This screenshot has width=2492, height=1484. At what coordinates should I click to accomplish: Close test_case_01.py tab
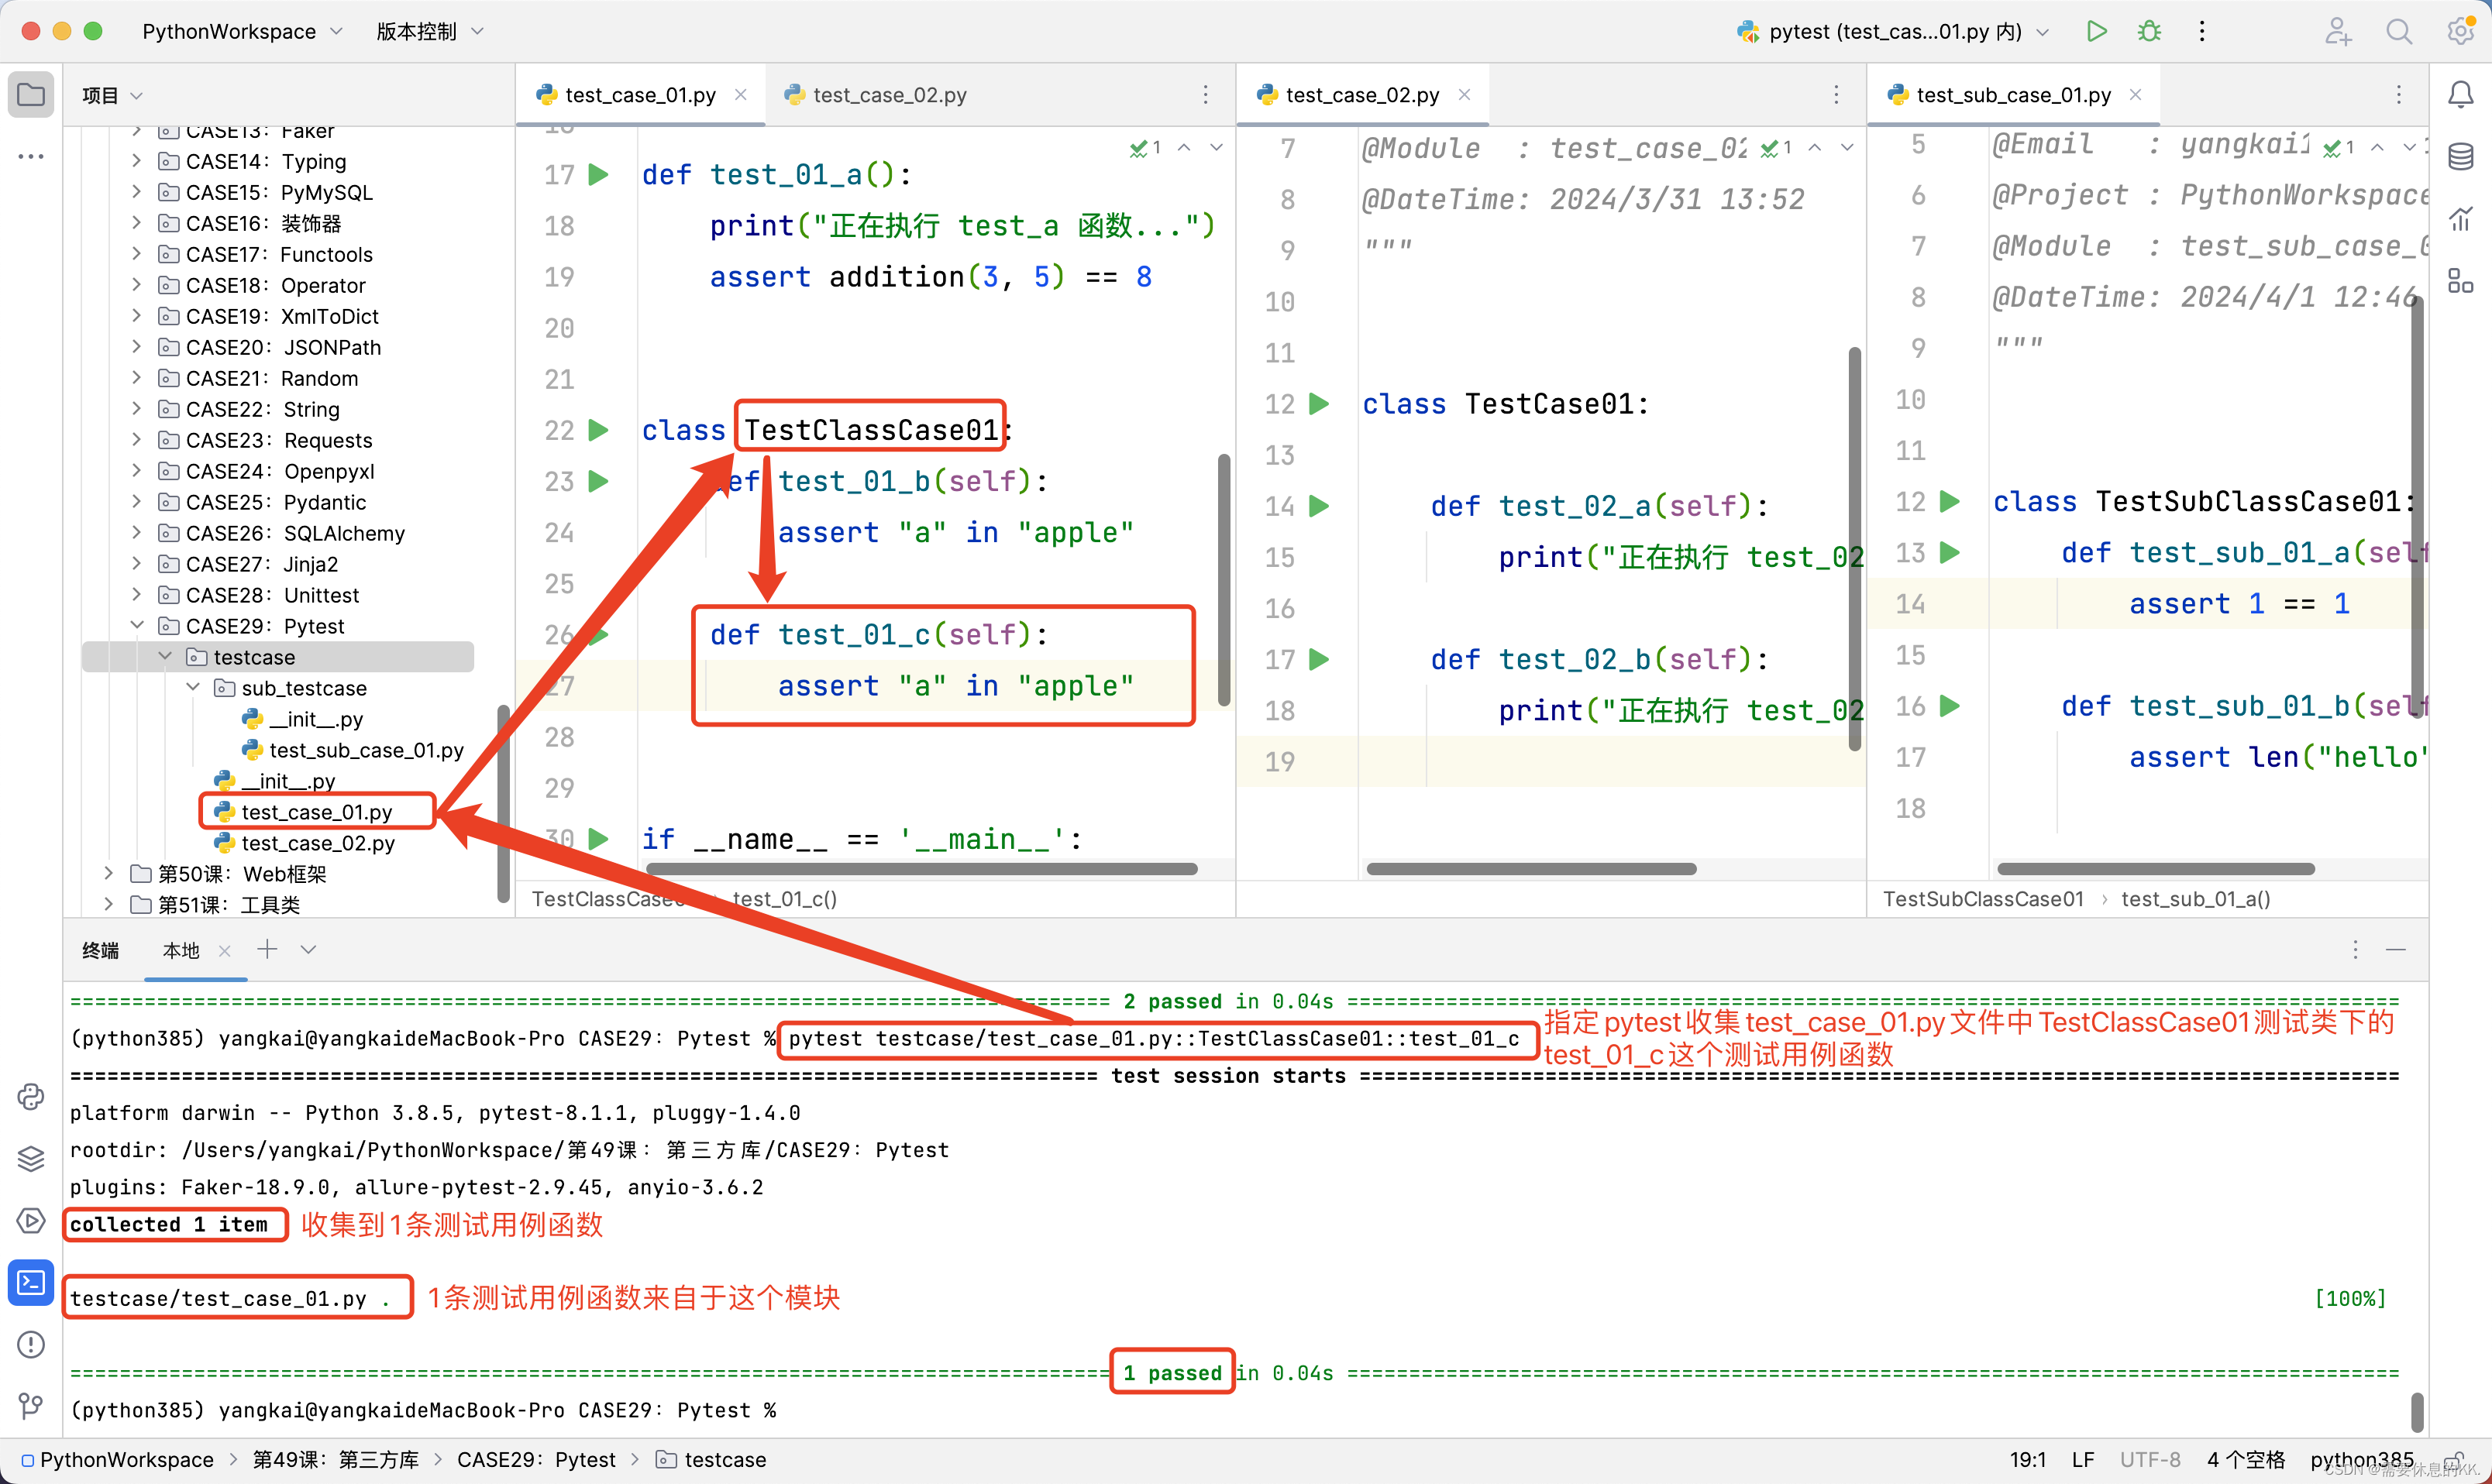tap(742, 94)
